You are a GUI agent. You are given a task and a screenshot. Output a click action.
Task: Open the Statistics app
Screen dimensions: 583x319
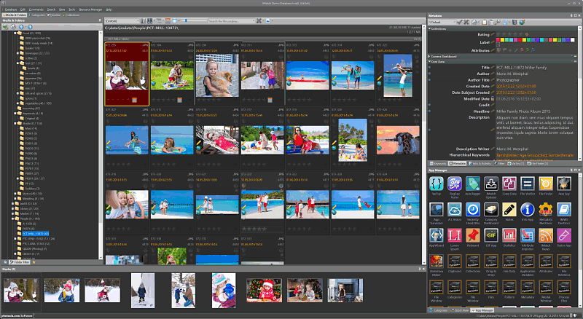coord(509,236)
